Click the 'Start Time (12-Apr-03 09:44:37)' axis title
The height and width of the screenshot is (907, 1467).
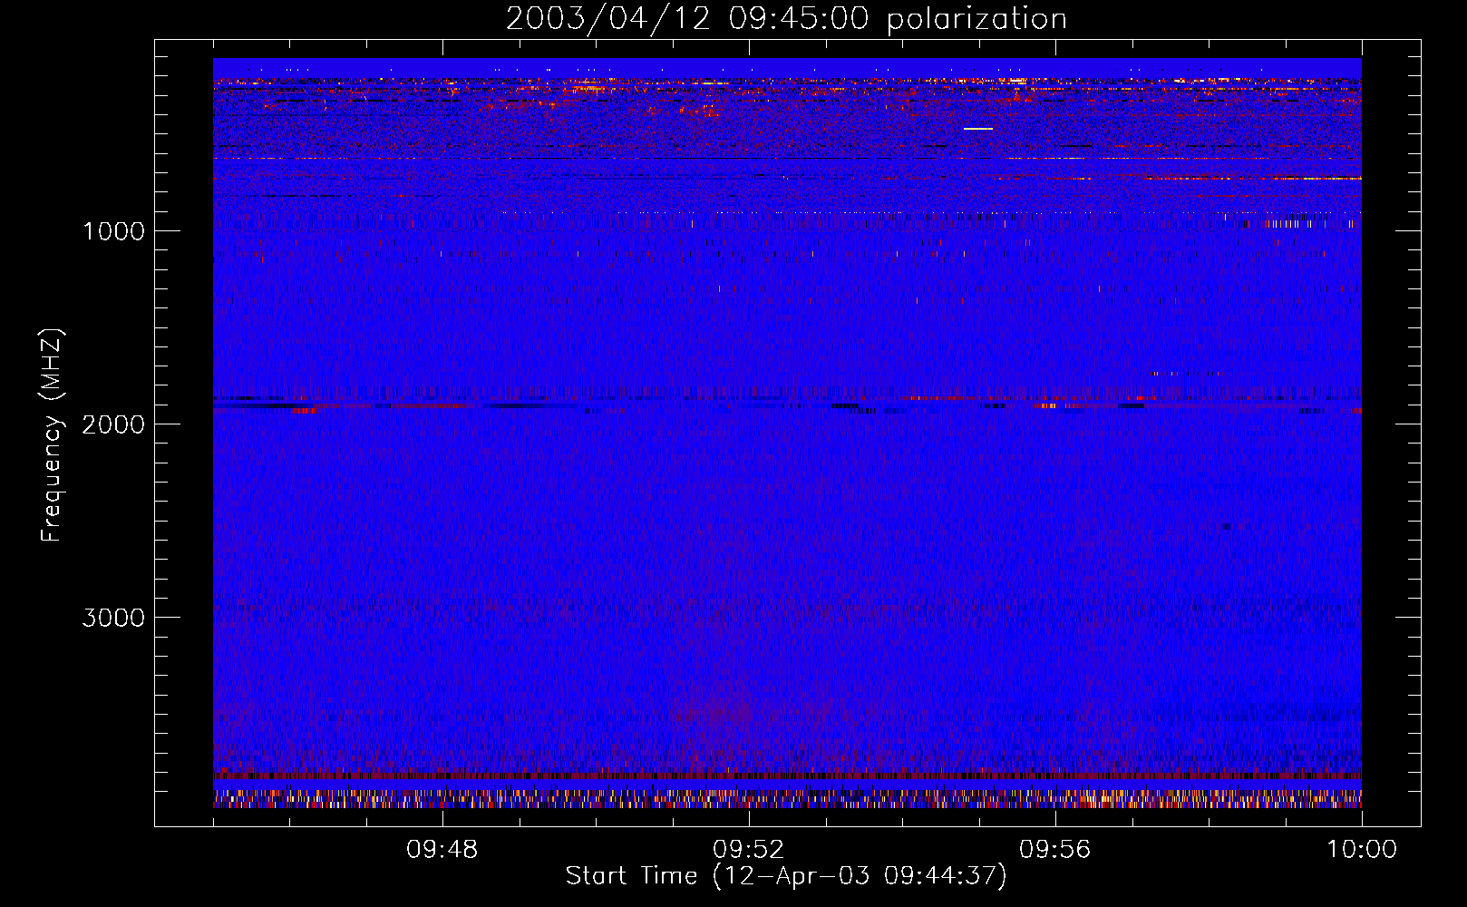pyautogui.click(x=786, y=876)
